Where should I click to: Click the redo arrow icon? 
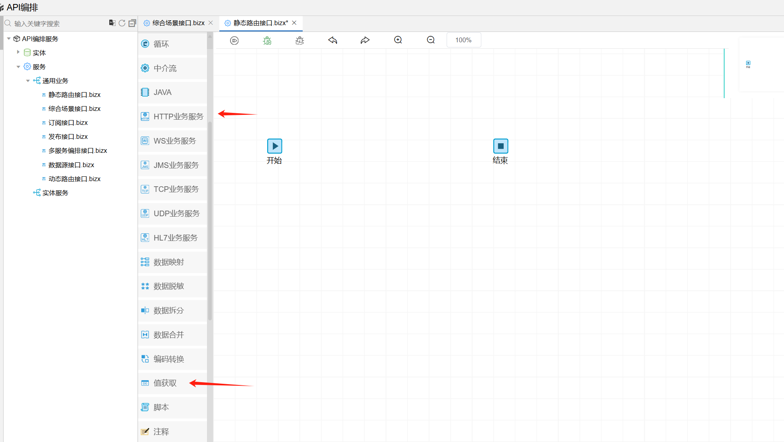click(365, 40)
